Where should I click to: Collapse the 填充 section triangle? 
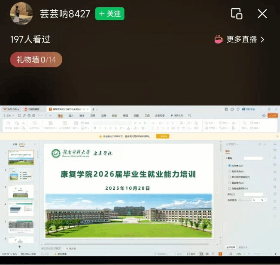tap(227, 159)
